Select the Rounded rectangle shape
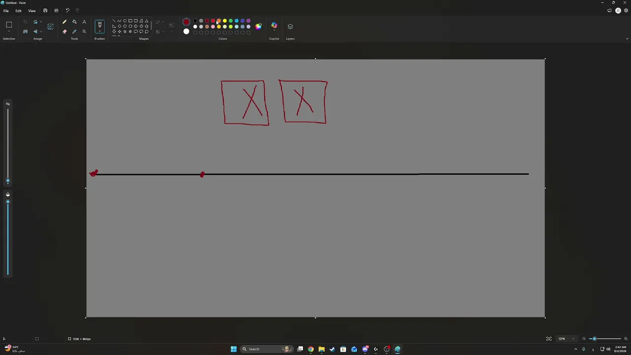 (136, 21)
